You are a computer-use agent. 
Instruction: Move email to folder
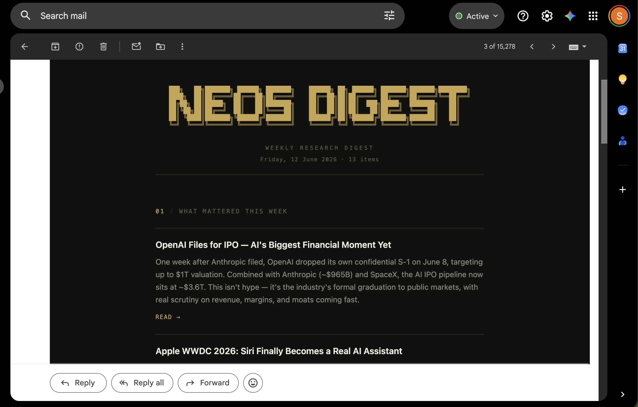tap(160, 47)
